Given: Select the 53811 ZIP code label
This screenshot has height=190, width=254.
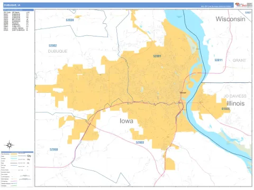Looking at the screenshot, I should [x=219, y=60].
